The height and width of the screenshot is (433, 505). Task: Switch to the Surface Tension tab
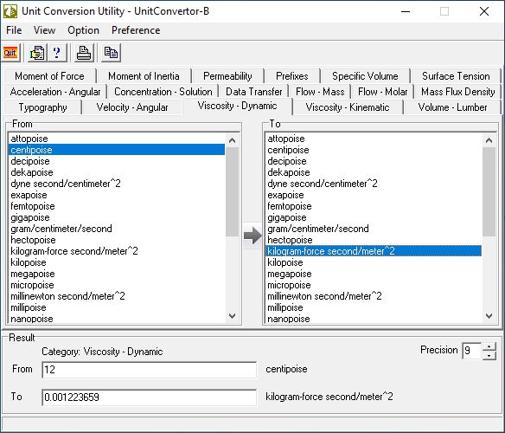pos(456,76)
